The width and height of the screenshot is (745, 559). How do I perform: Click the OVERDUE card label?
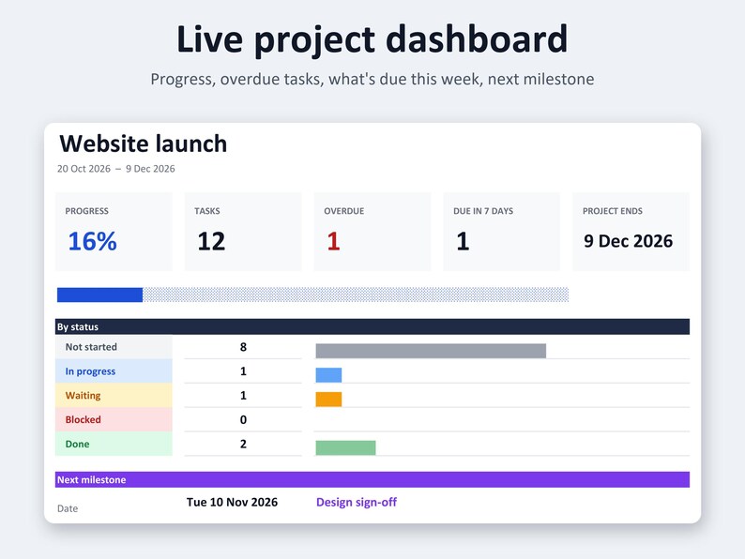tap(344, 211)
